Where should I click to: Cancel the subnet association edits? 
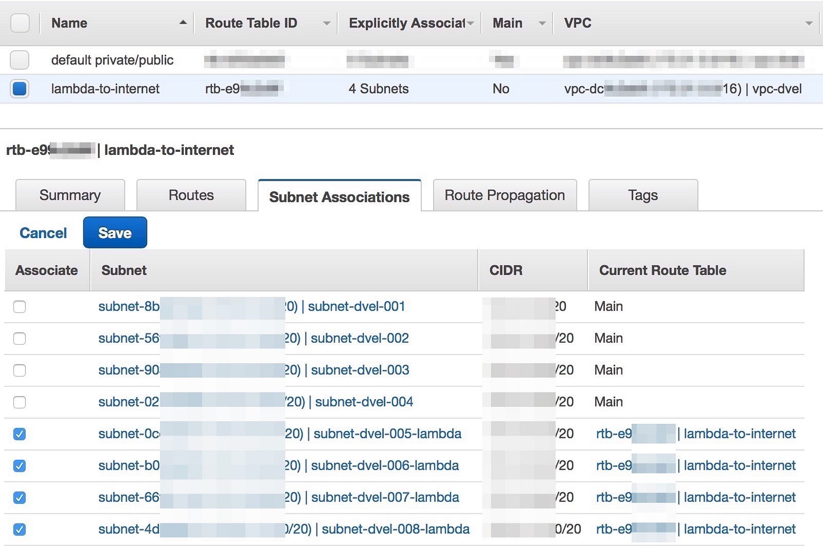pos(43,233)
